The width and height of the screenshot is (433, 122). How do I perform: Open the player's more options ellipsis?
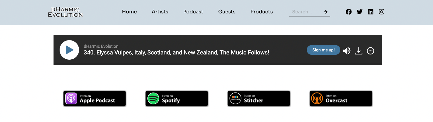click(x=370, y=51)
